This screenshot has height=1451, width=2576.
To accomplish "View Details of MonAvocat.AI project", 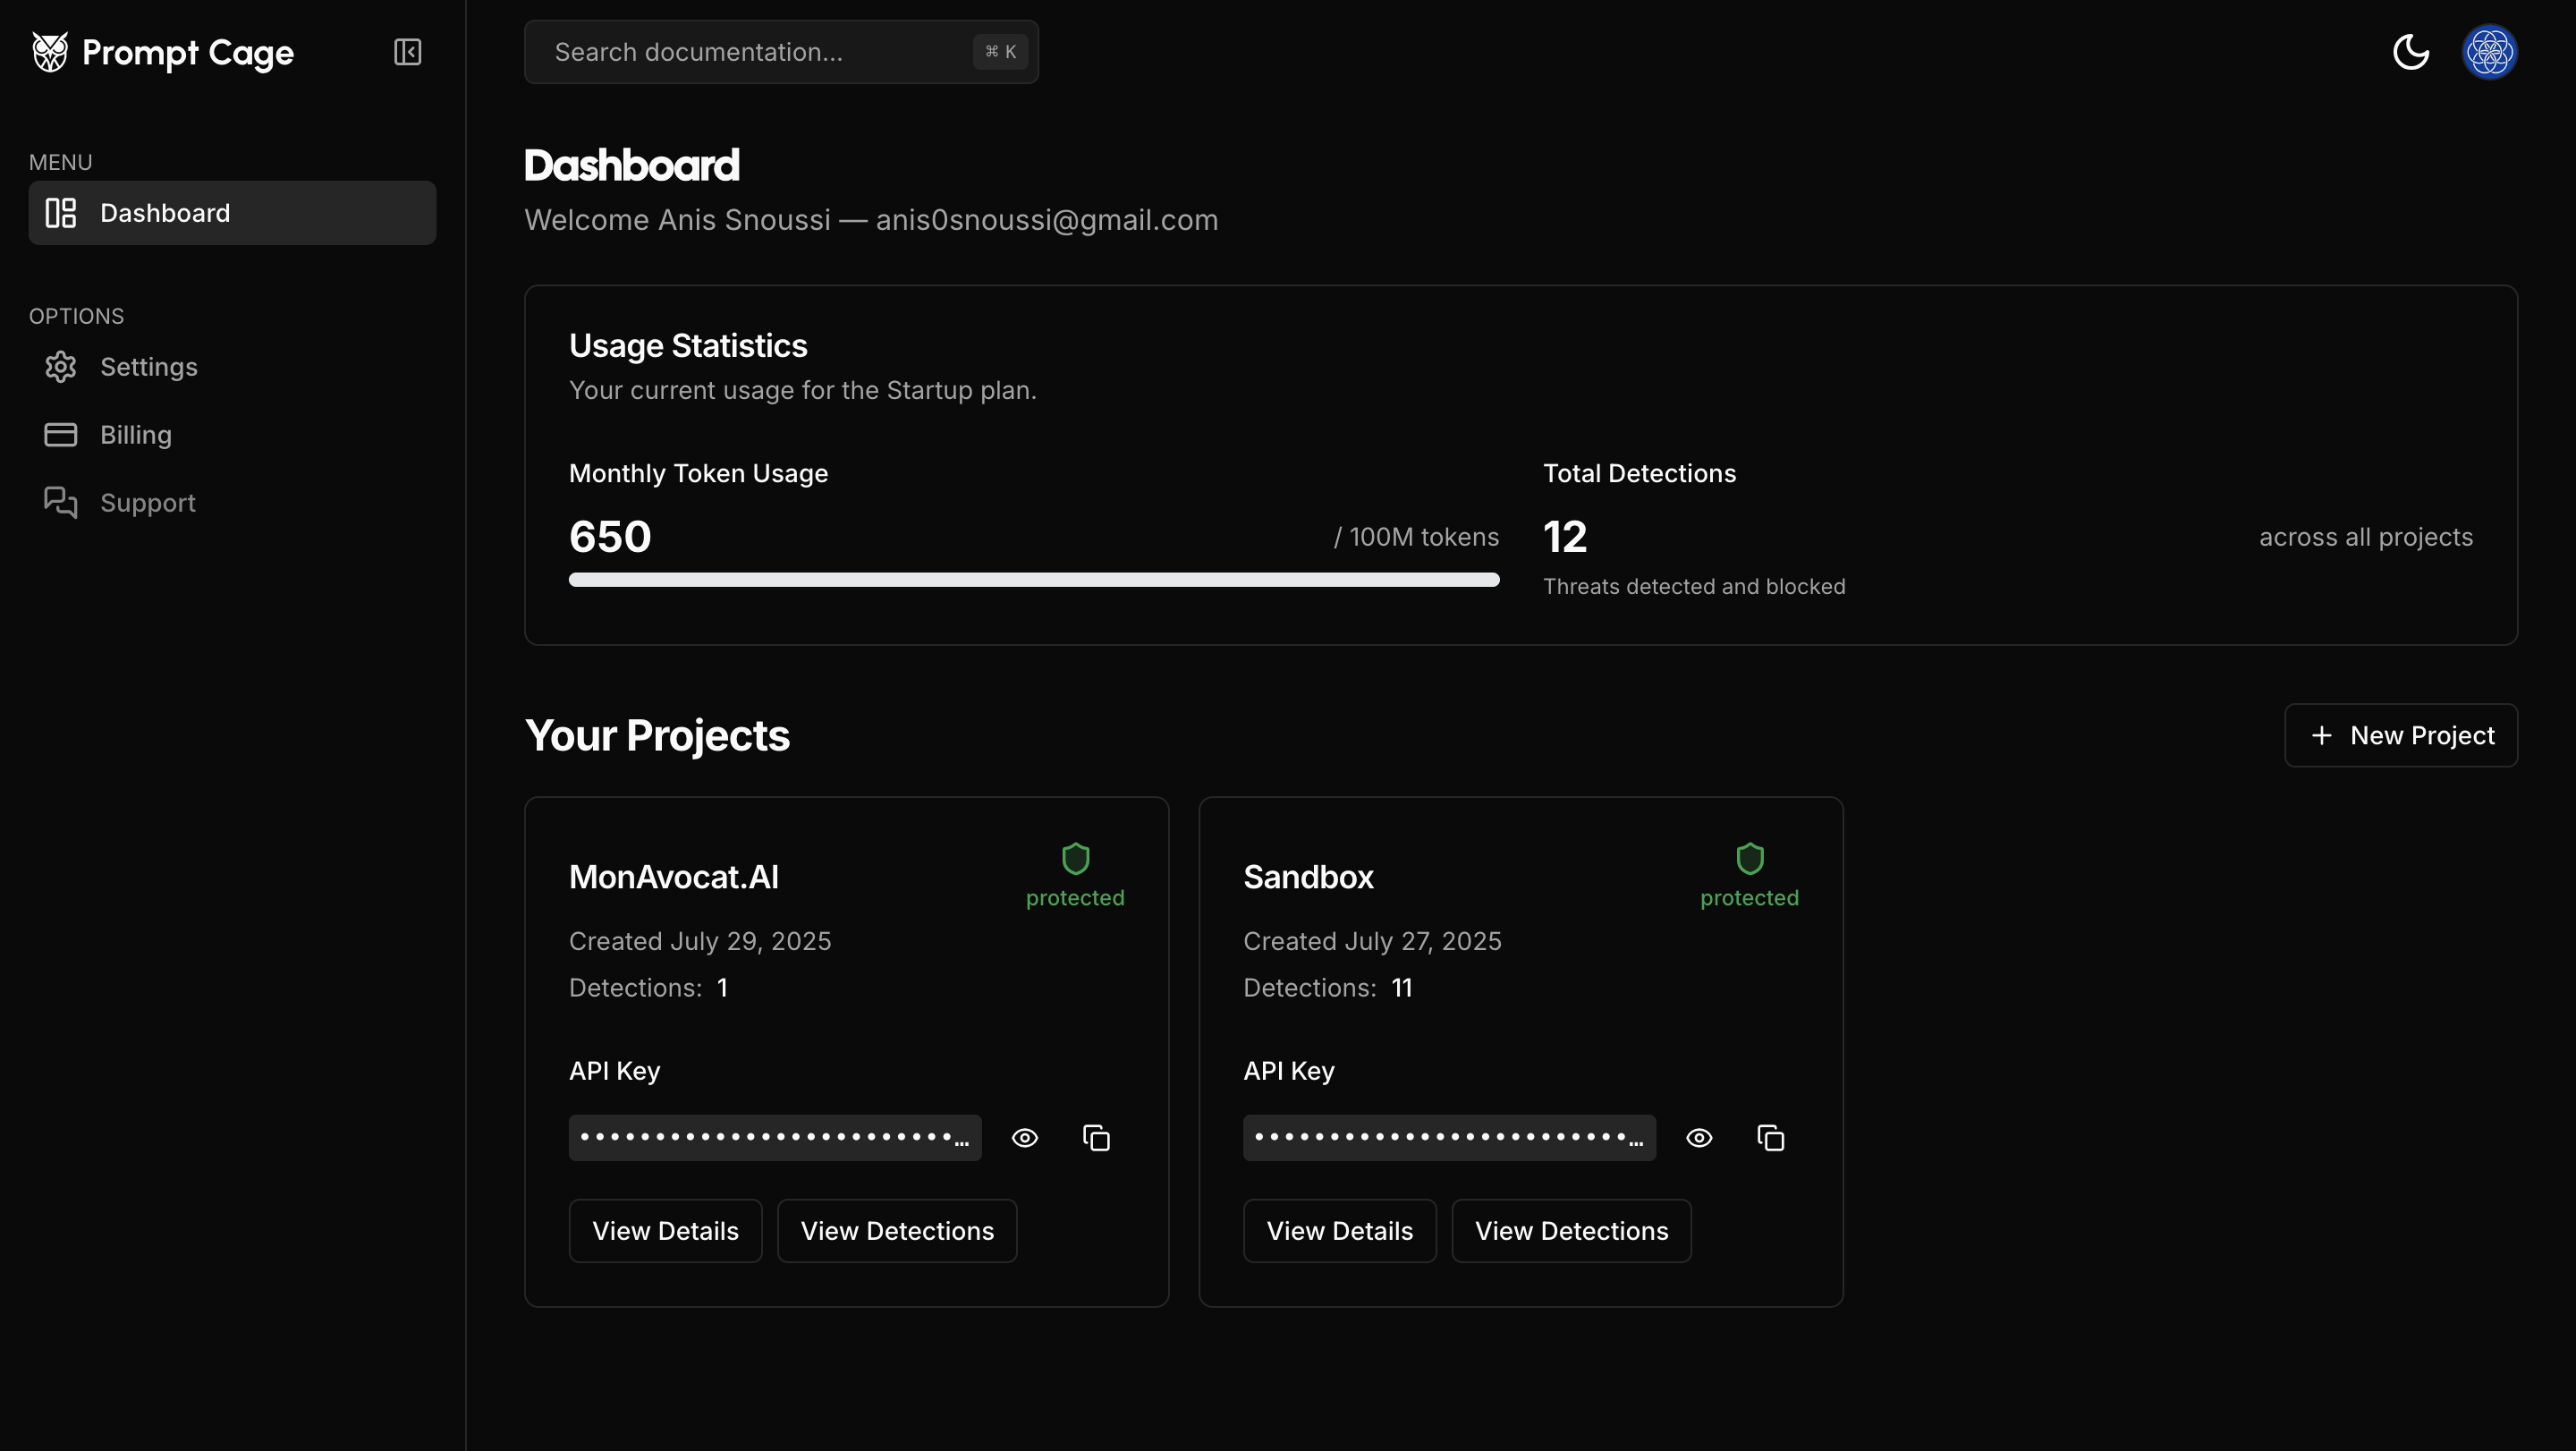I will click(x=665, y=1231).
